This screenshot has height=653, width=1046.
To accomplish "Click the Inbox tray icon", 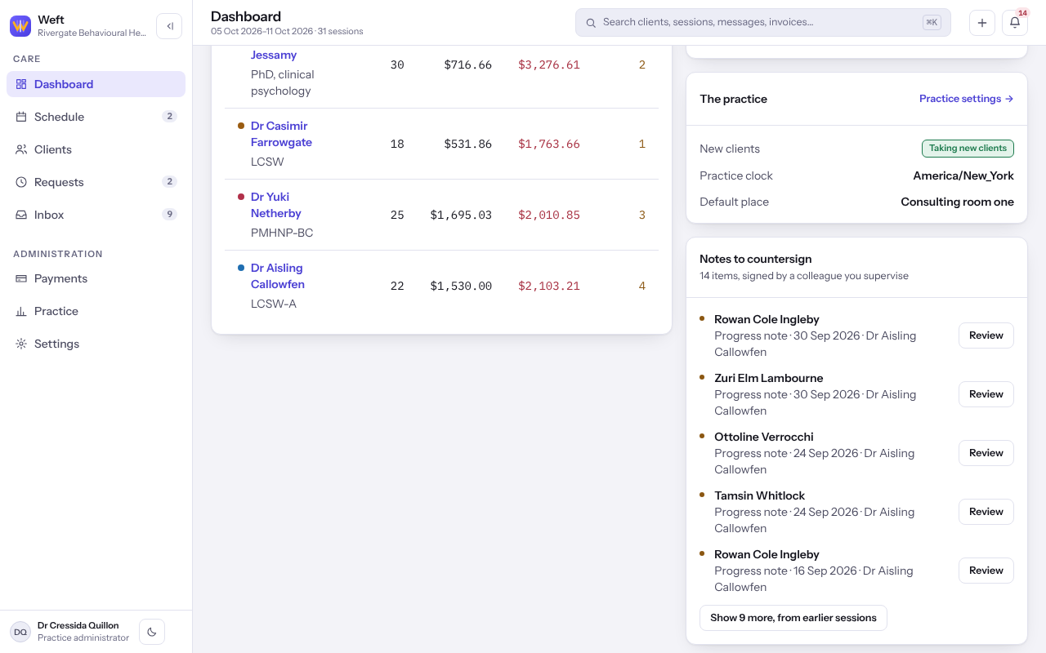I will (x=21, y=215).
